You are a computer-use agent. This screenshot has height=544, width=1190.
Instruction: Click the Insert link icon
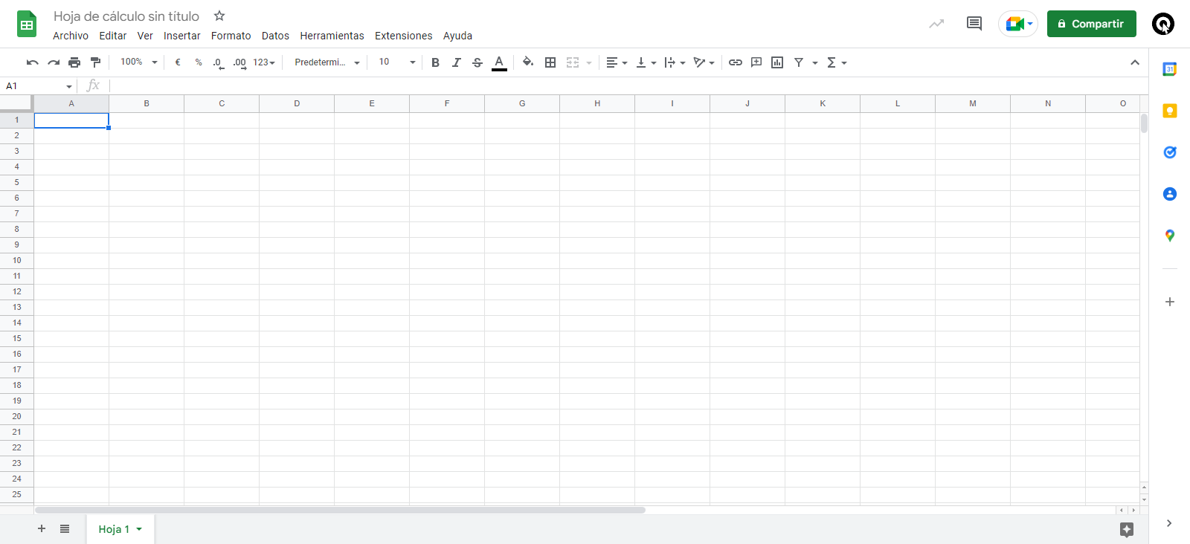(x=735, y=62)
